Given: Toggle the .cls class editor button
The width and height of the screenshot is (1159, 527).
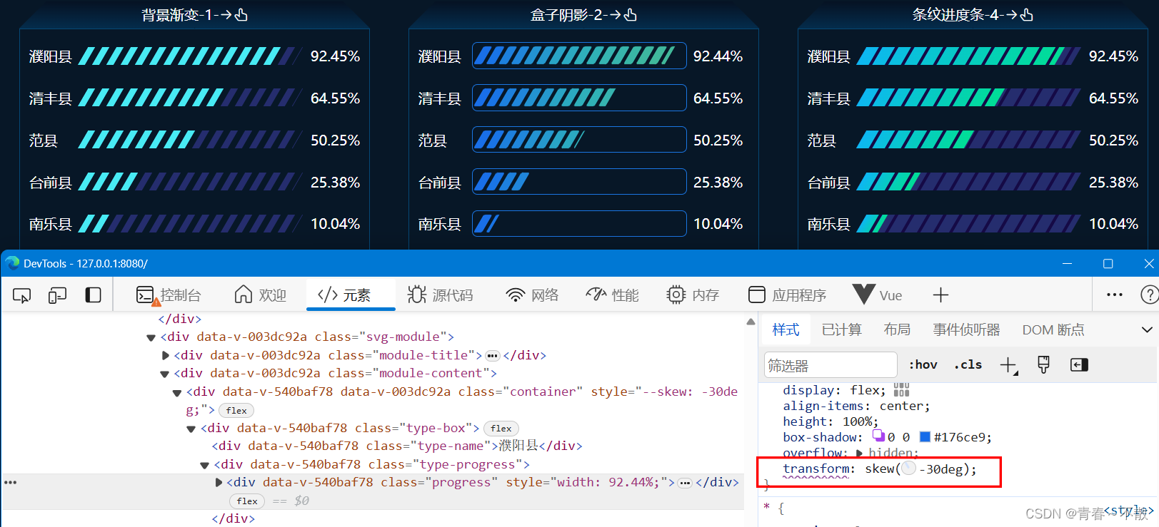Looking at the screenshot, I should pyautogui.click(x=968, y=365).
